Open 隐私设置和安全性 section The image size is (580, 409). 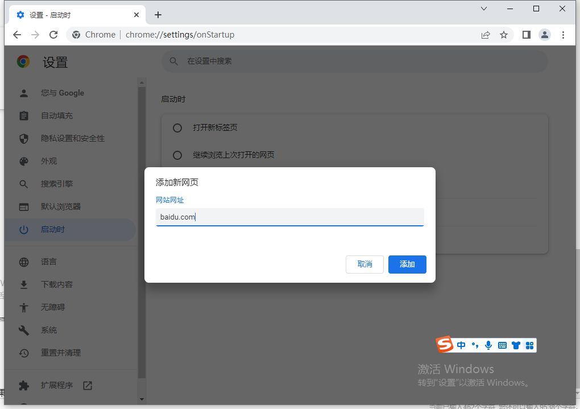click(71, 138)
